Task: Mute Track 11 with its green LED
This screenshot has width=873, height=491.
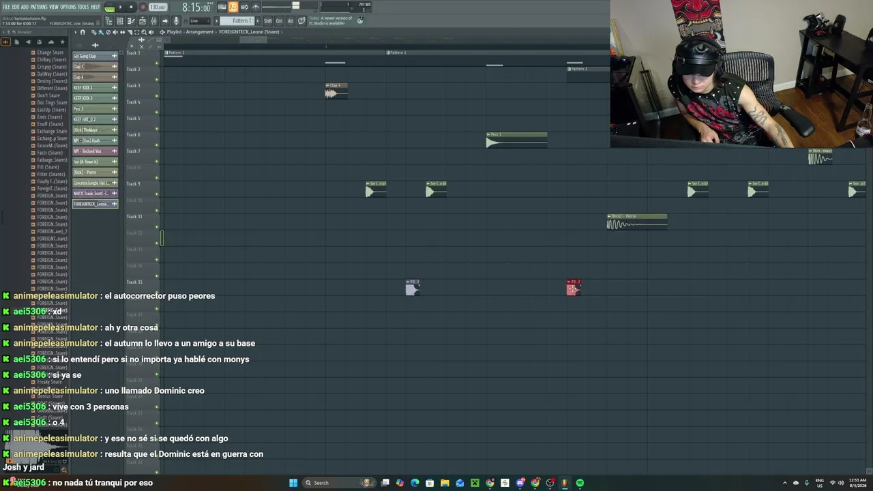Action: (x=157, y=227)
